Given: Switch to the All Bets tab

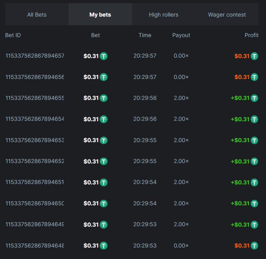Looking at the screenshot, I should click(37, 15).
